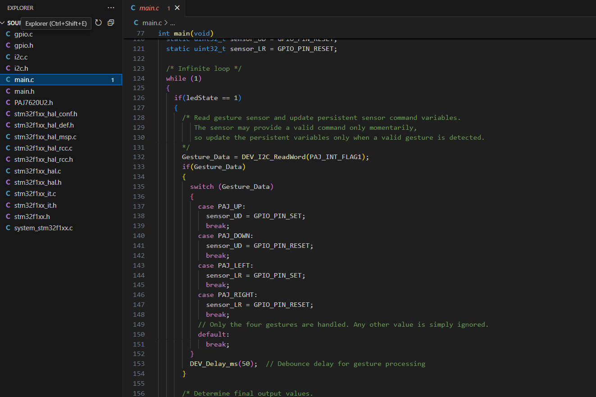Click 'sensor_LR = GPIO_PIN_SET;' line
596x397 pixels.
point(256,275)
